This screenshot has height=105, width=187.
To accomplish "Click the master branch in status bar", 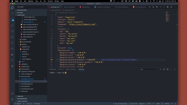I will click(18, 104).
